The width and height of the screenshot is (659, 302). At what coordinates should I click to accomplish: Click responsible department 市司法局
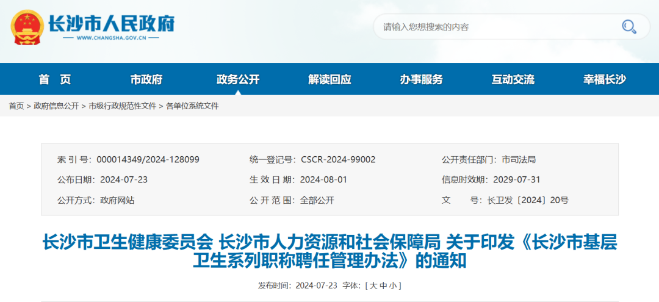click(519, 160)
